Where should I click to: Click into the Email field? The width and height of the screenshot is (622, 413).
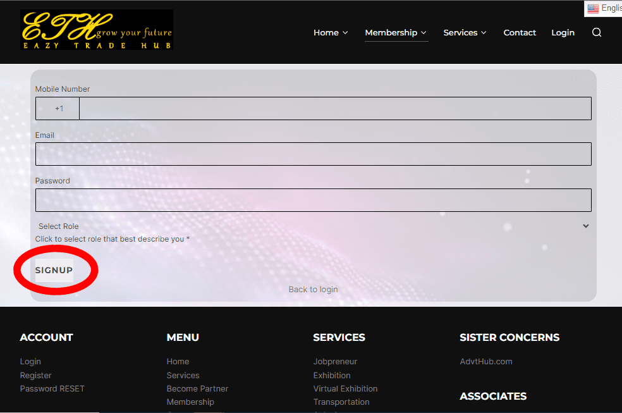click(313, 154)
